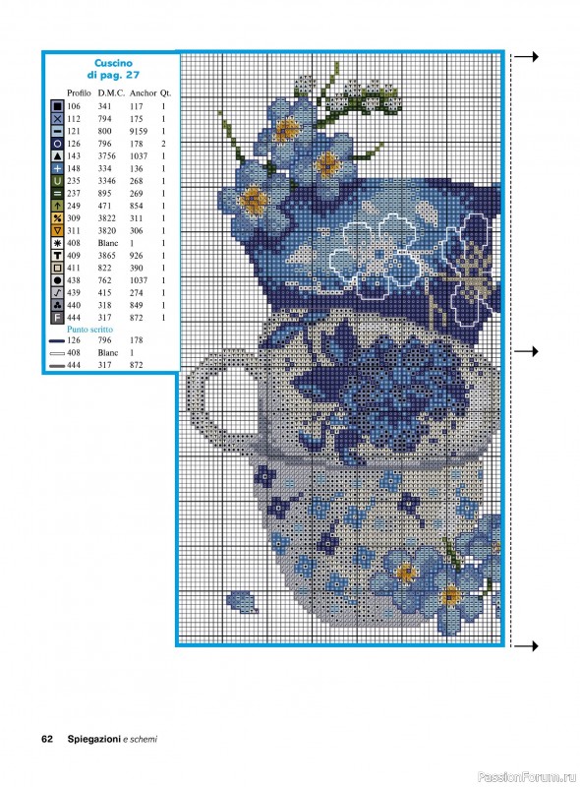Click the F symbol for thread 444
580x787 pixels.
pyautogui.click(x=57, y=318)
